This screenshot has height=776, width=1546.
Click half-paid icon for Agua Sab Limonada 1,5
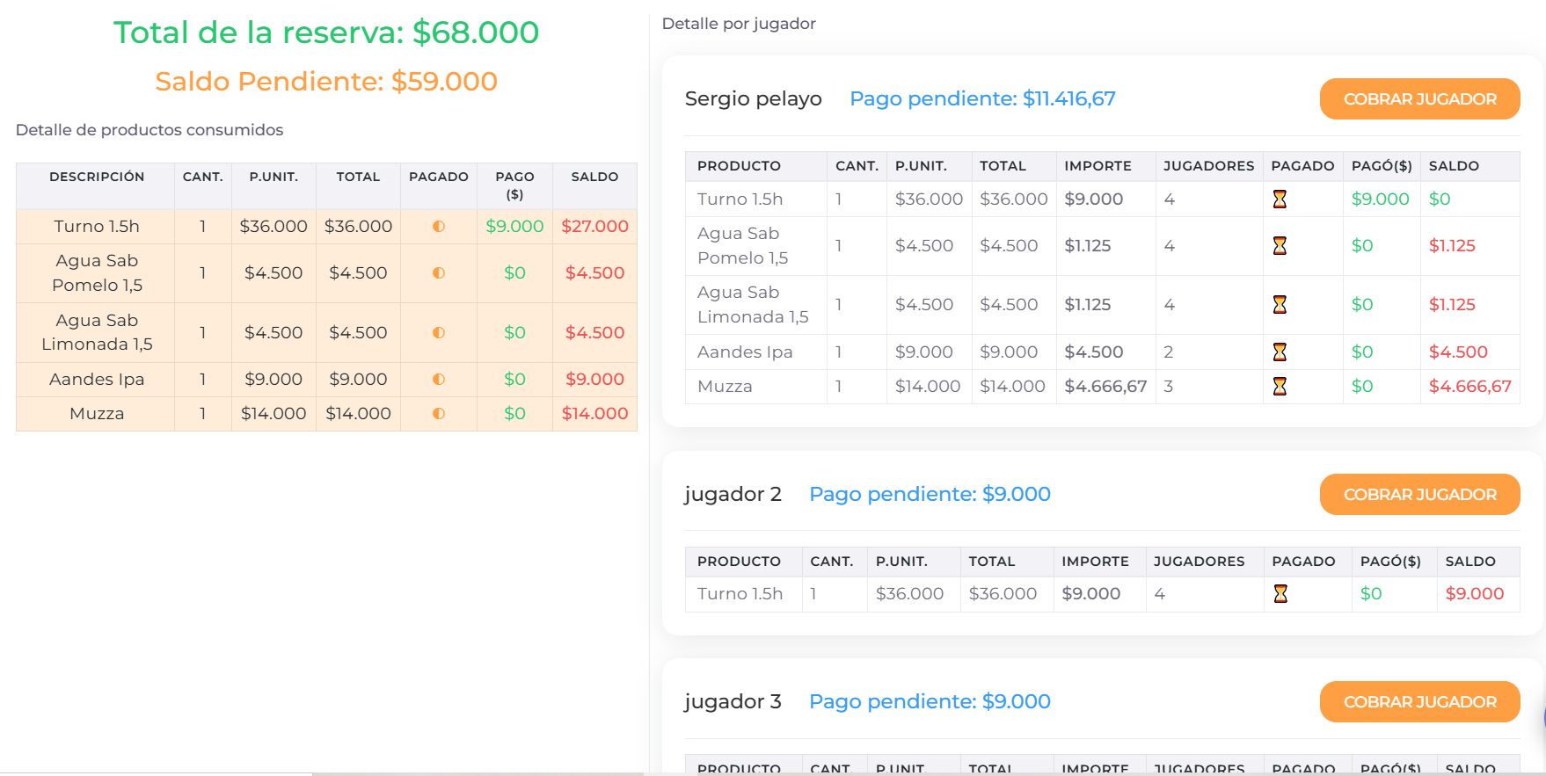click(439, 333)
